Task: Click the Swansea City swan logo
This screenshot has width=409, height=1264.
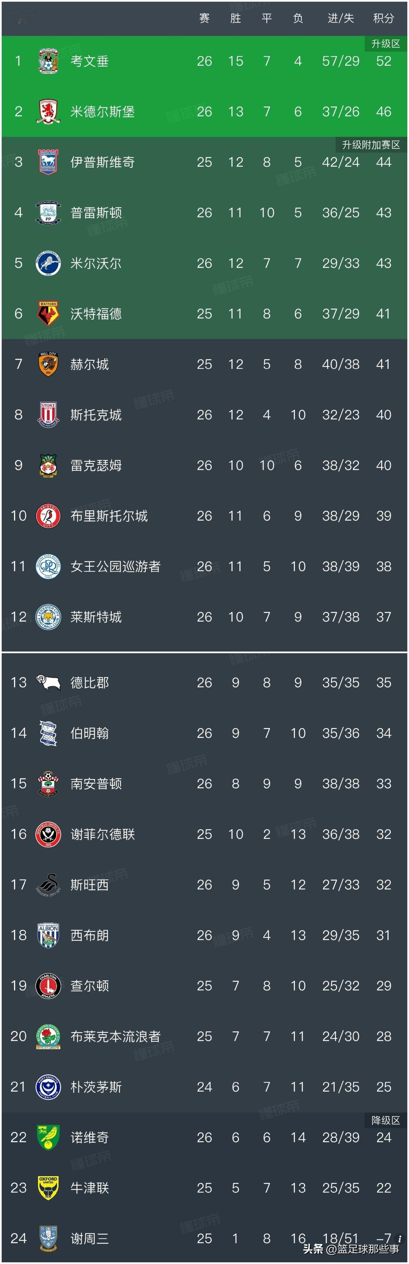Action: pyautogui.click(x=48, y=885)
